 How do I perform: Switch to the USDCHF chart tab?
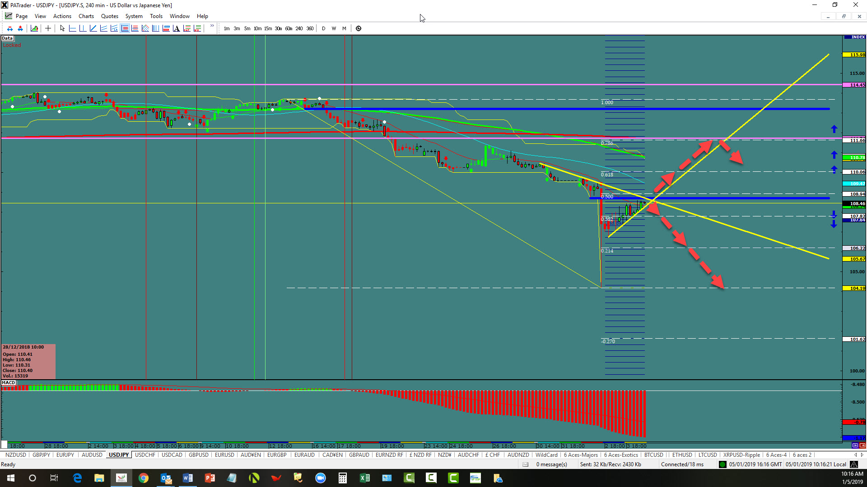[145, 455]
